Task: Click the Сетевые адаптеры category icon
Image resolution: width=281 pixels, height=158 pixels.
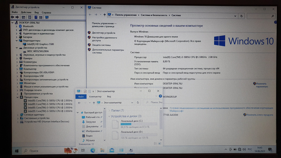Action: pyautogui.click(x=22, y=115)
